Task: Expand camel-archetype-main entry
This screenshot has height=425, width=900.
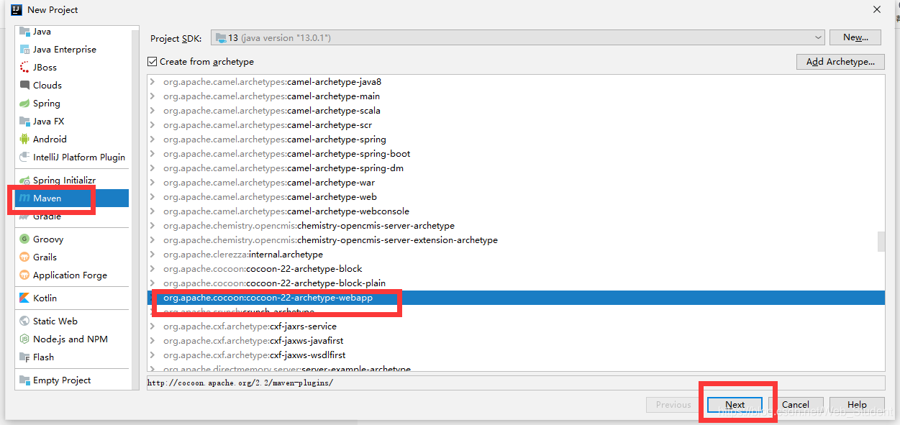Action: (153, 96)
